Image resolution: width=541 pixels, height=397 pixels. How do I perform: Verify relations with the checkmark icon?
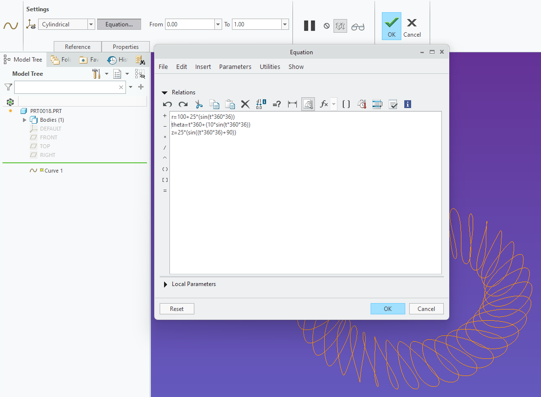tap(394, 104)
